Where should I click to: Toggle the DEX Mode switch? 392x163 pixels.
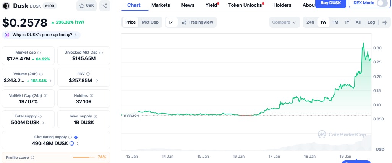click(x=382, y=3)
